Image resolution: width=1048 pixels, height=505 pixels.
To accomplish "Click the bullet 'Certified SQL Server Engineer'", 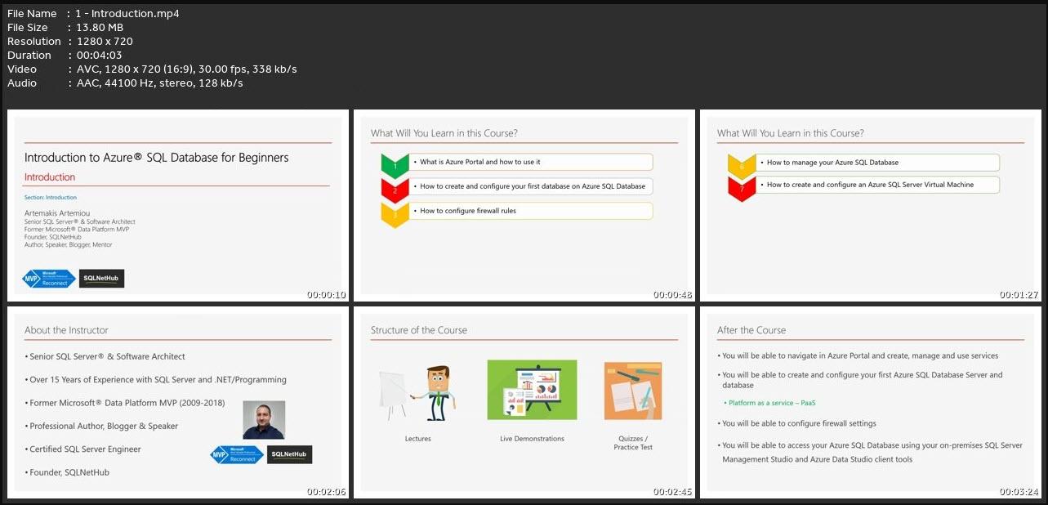I will coord(83,449).
